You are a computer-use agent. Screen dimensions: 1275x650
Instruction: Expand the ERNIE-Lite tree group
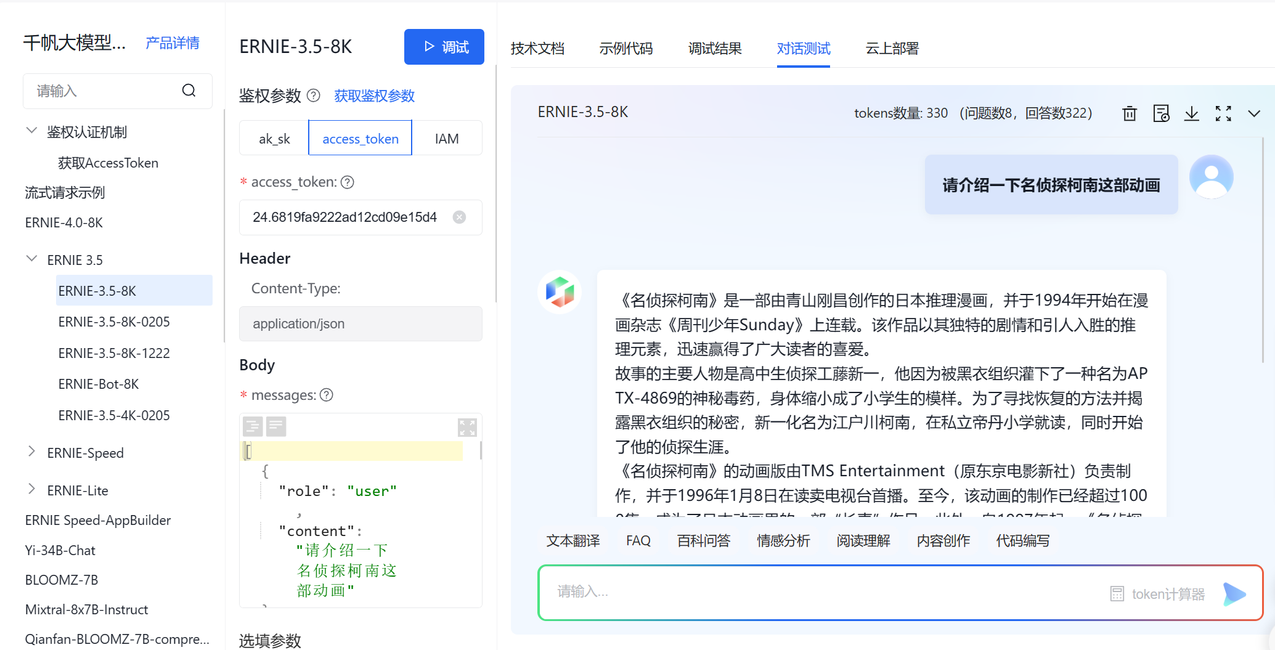point(31,489)
